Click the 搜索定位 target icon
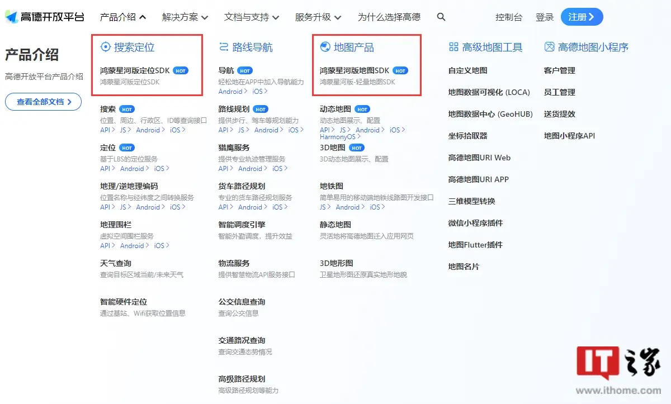This screenshot has height=404, width=671. (x=106, y=47)
